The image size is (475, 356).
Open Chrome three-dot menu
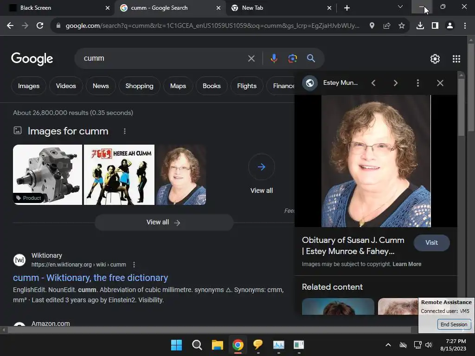[465, 26]
